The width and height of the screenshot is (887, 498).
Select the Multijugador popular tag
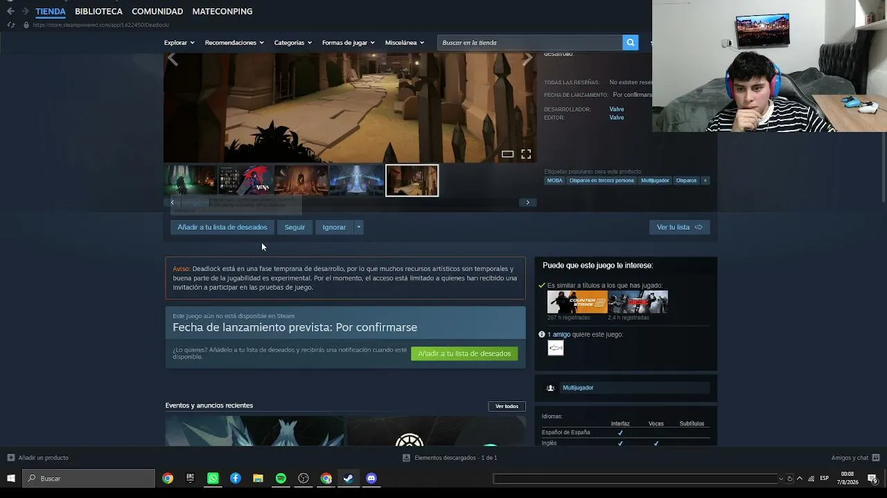[x=655, y=181]
